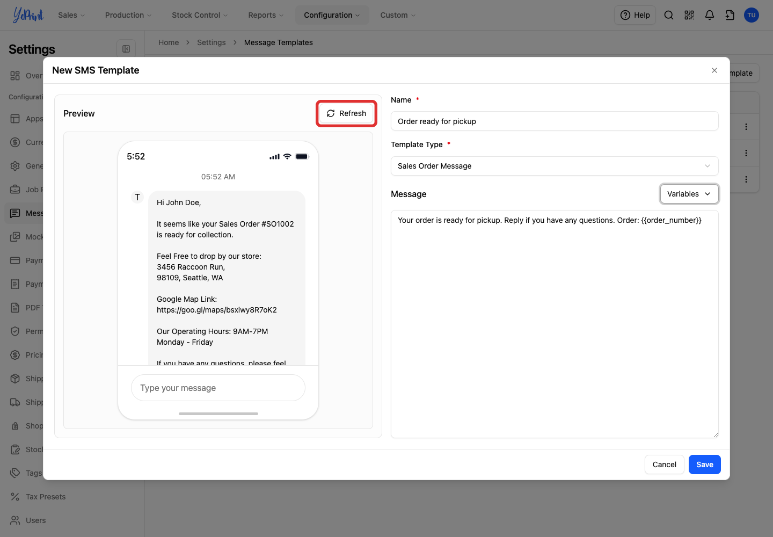Open the Template Type dropdown
This screenshot has height=537, width=773.
coord(555,166)
